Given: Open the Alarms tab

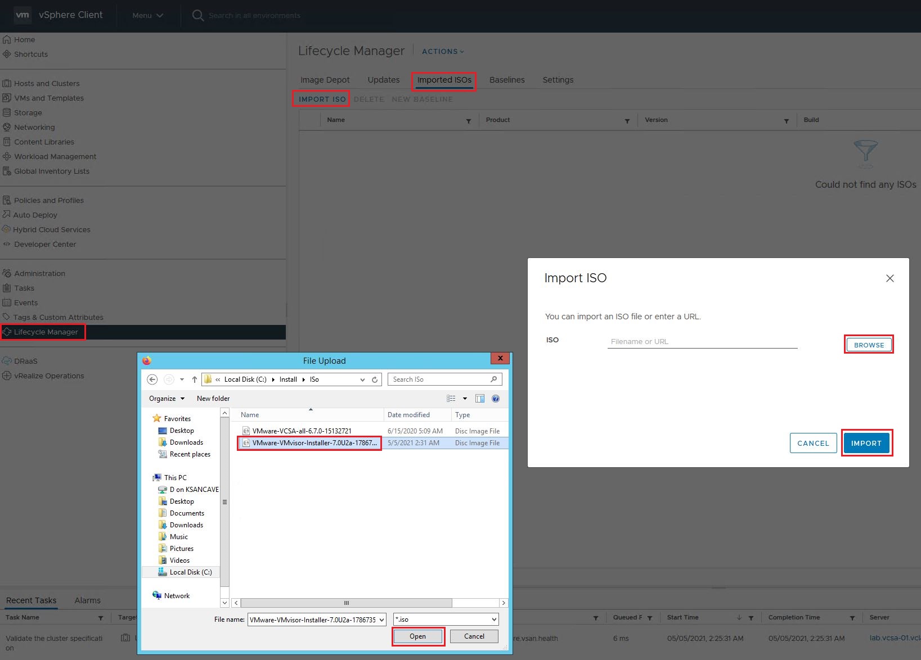Looking at the screenshot, I should point(87,600).
